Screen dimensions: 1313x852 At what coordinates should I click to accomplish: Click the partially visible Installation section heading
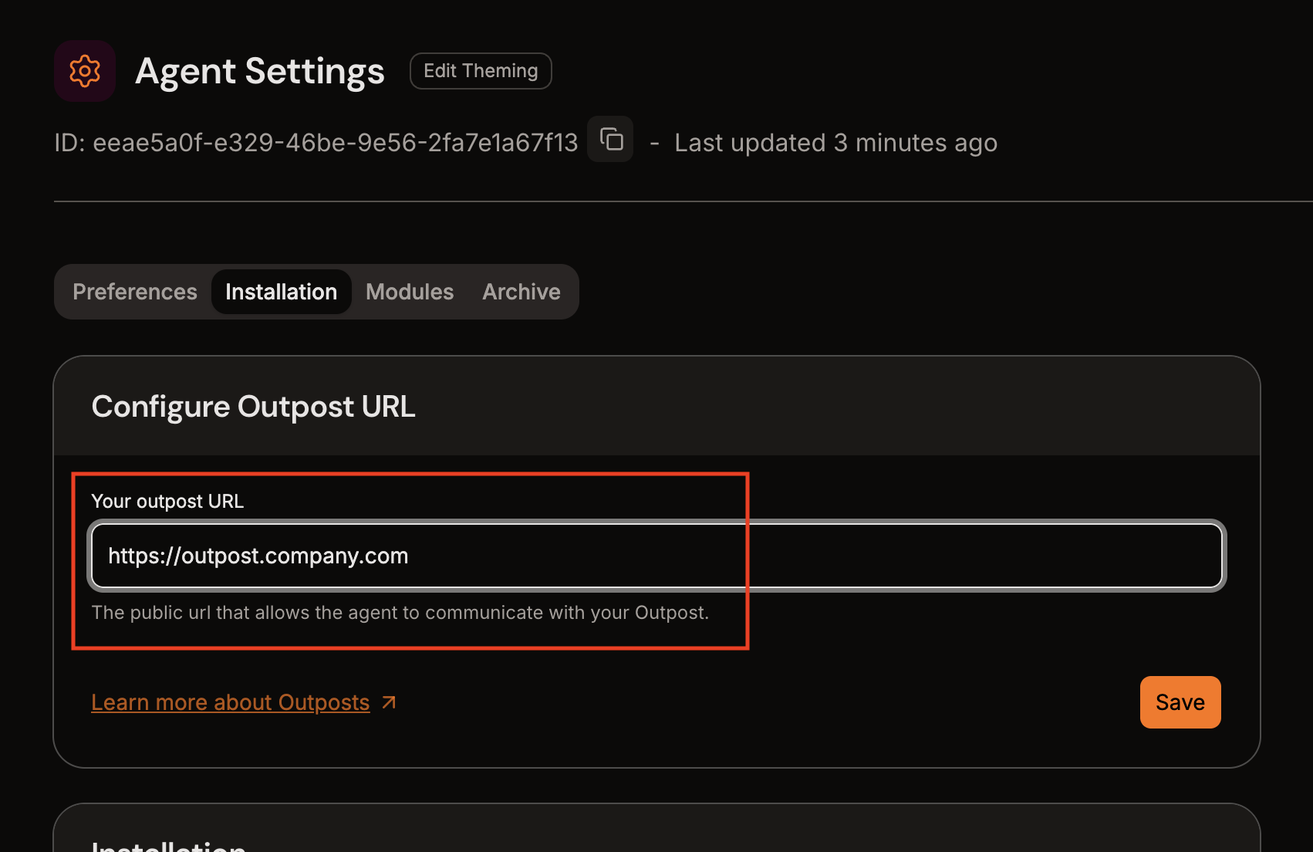(168, 845)
